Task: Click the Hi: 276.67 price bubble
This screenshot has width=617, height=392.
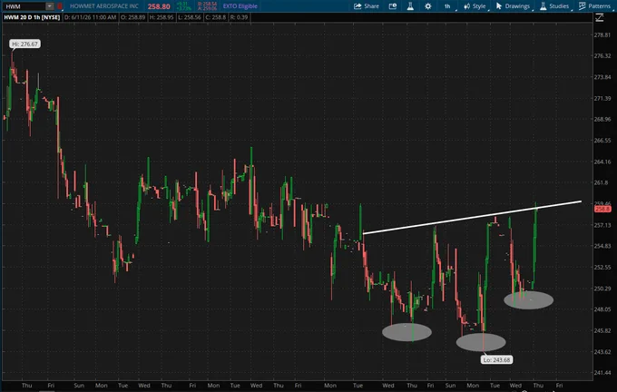Action: [x=24, y=44]
